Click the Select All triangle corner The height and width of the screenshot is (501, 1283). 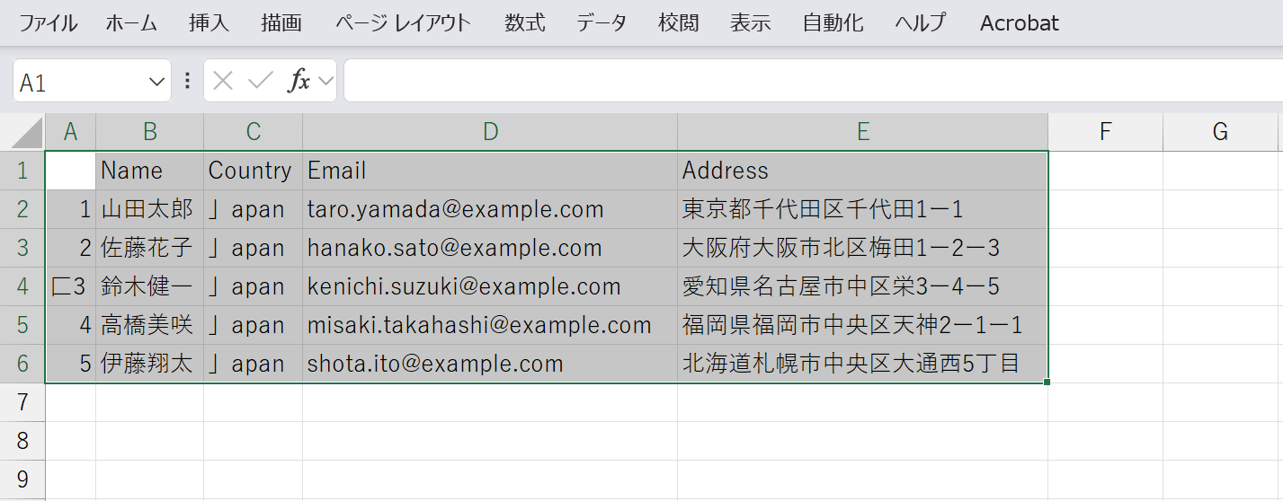pos(27,133)
